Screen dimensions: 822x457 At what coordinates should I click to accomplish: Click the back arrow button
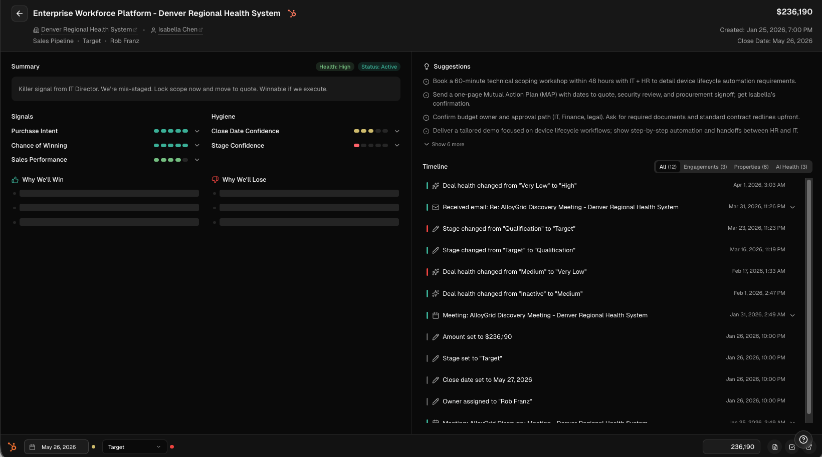20,14
